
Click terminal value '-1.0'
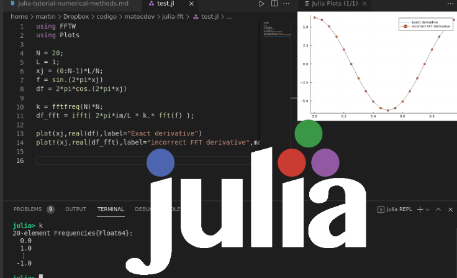[x=24, y=264]
